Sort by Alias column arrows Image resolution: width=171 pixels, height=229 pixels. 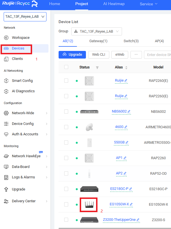[x=126, y=68]
